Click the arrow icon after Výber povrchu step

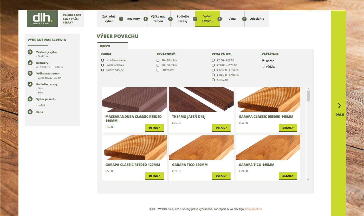[220, 19]
